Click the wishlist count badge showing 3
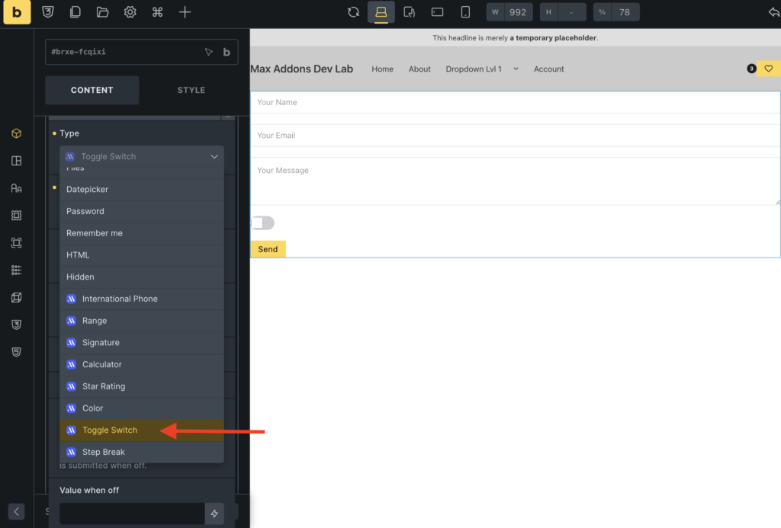Screen dimensions: 781x528 [x=751, y=69]
